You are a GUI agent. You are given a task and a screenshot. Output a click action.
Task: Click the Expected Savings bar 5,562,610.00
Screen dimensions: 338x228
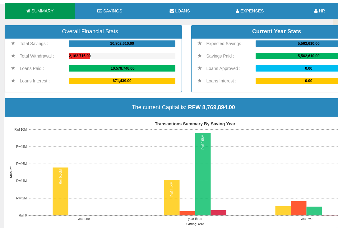point(297,44)
